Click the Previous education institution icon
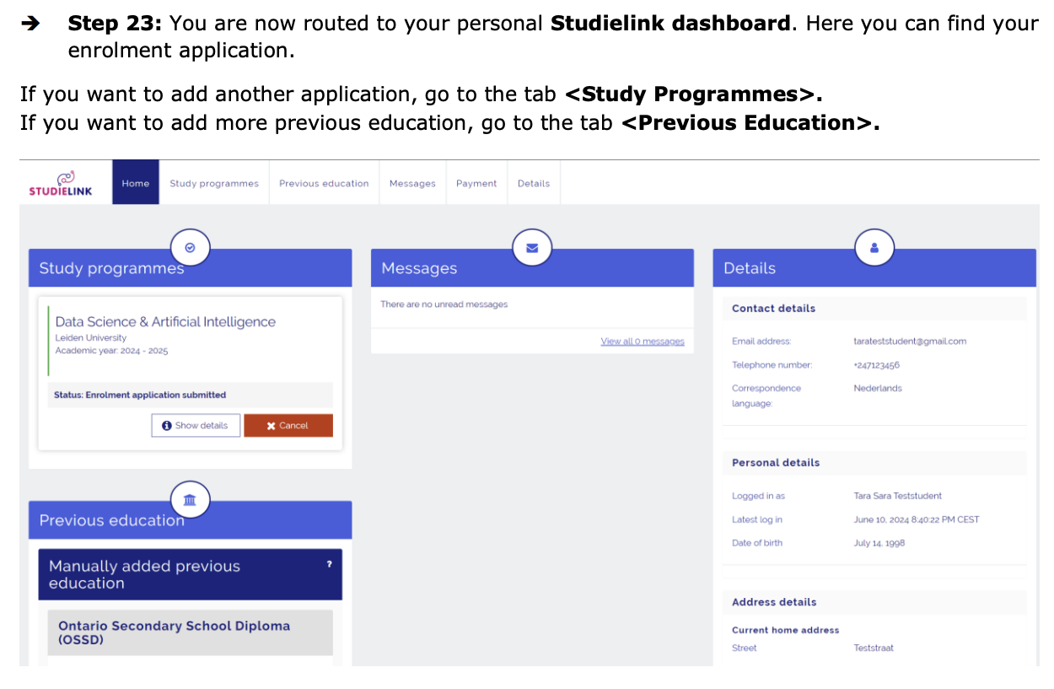Image resolution: width=1054 pixels, height=689 pixels. click(190, 500)
